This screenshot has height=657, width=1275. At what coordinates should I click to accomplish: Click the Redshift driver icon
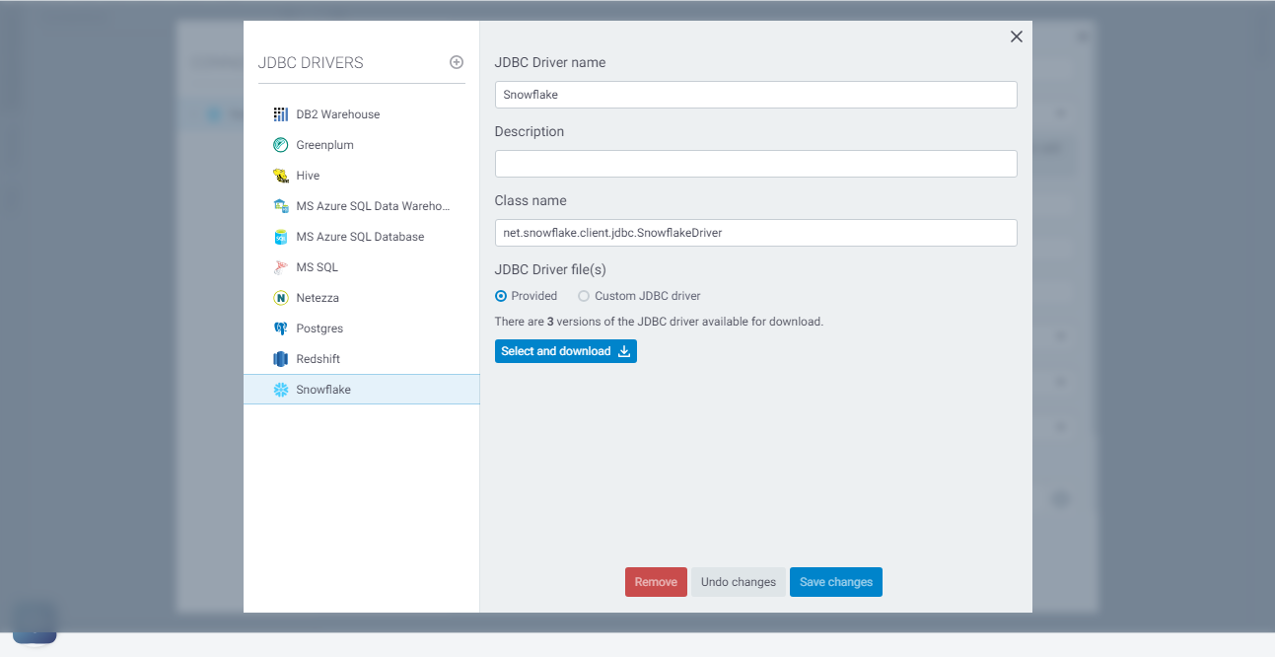(x=281, y=358)
